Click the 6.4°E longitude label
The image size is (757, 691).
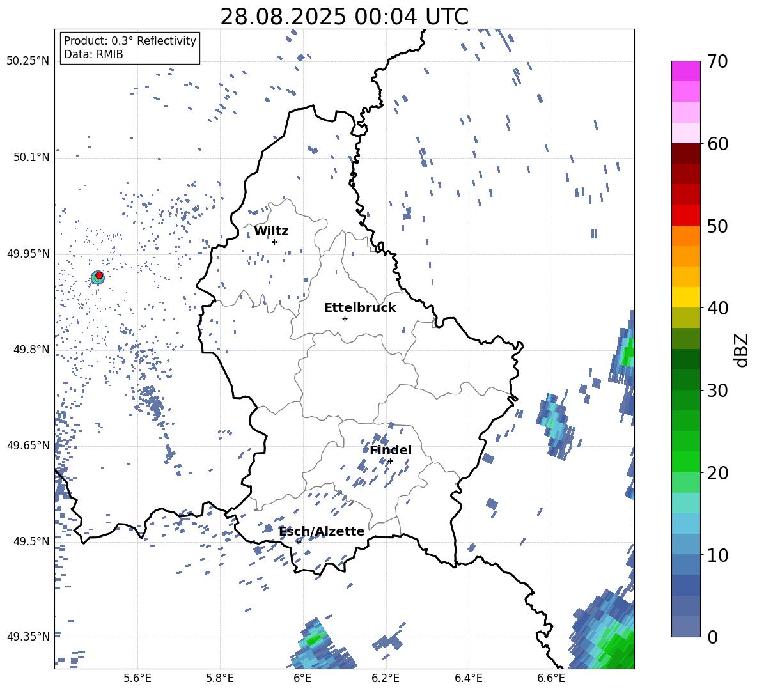point(468,678)
